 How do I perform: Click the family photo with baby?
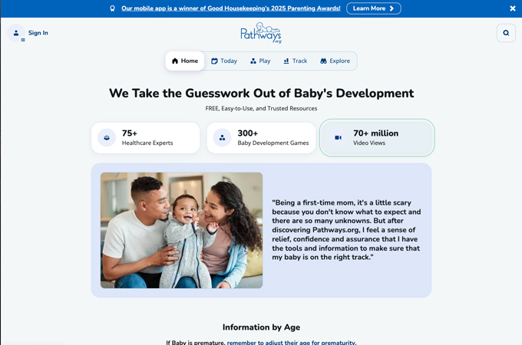pos(181,230)
